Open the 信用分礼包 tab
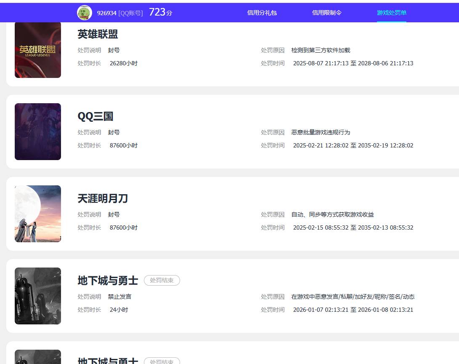Image resolution: width=459 pixels, height=364 pixels. pos(262,13)
